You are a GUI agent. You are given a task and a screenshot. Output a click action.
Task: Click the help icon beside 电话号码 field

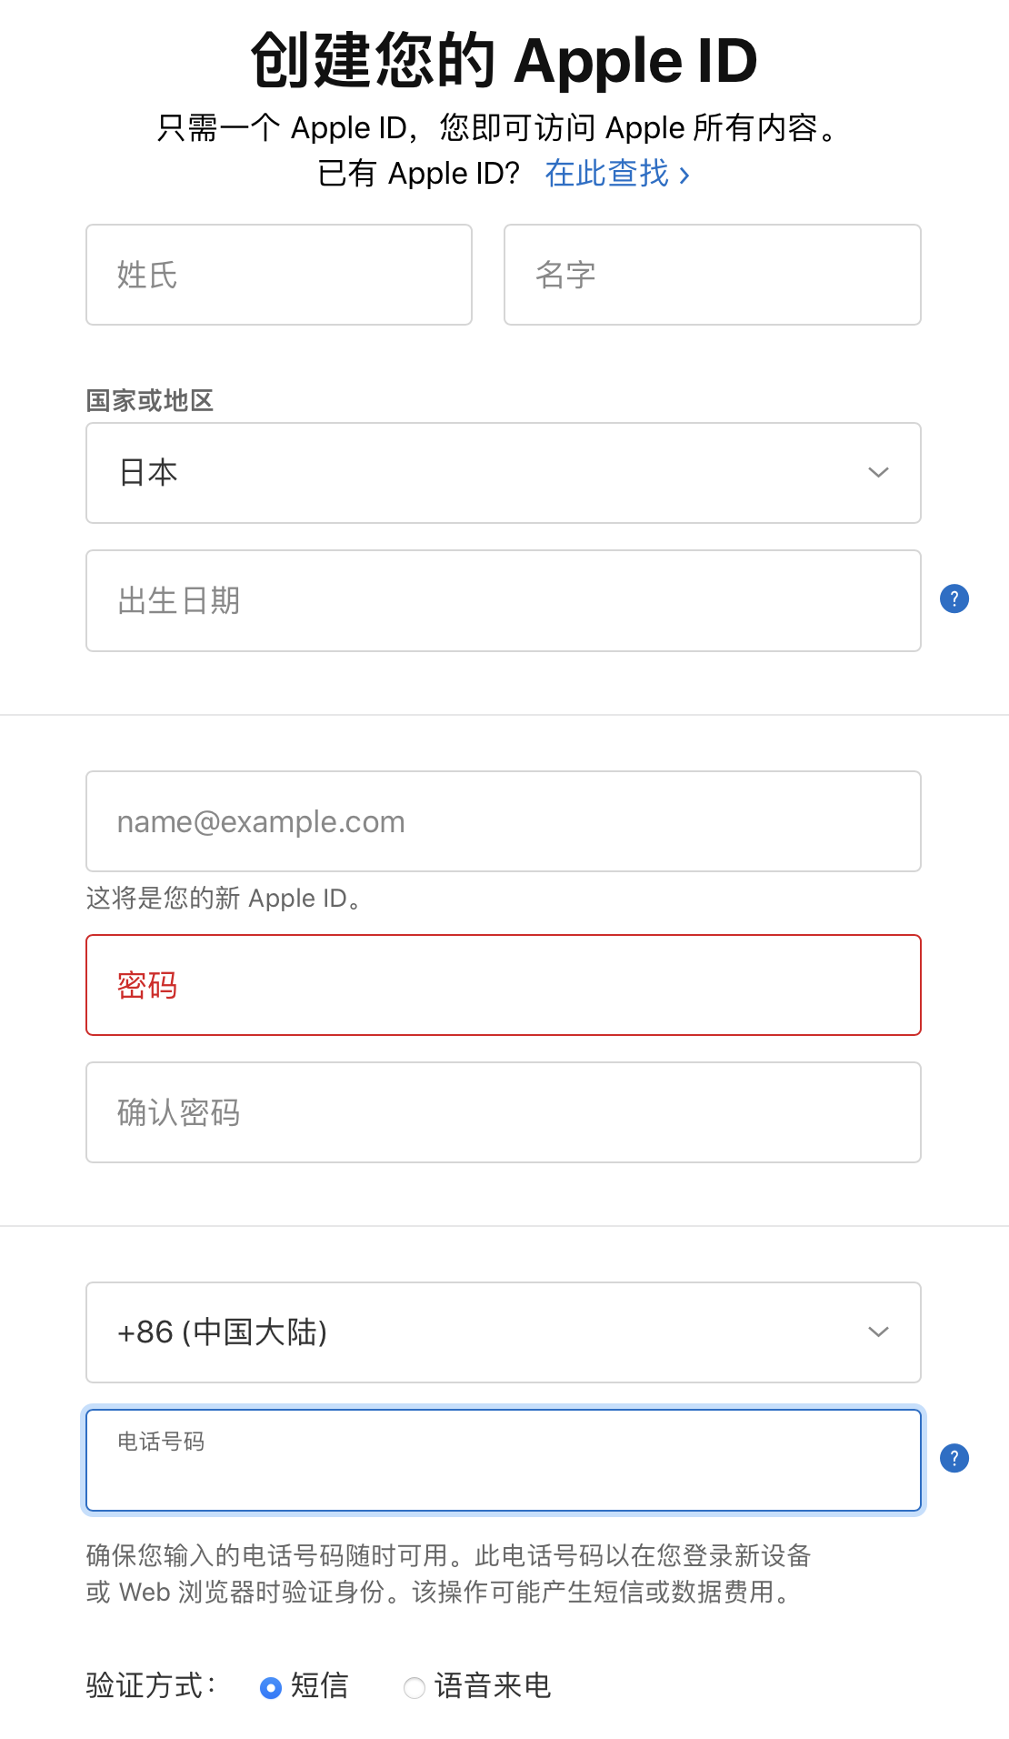tap(954, 1459)
